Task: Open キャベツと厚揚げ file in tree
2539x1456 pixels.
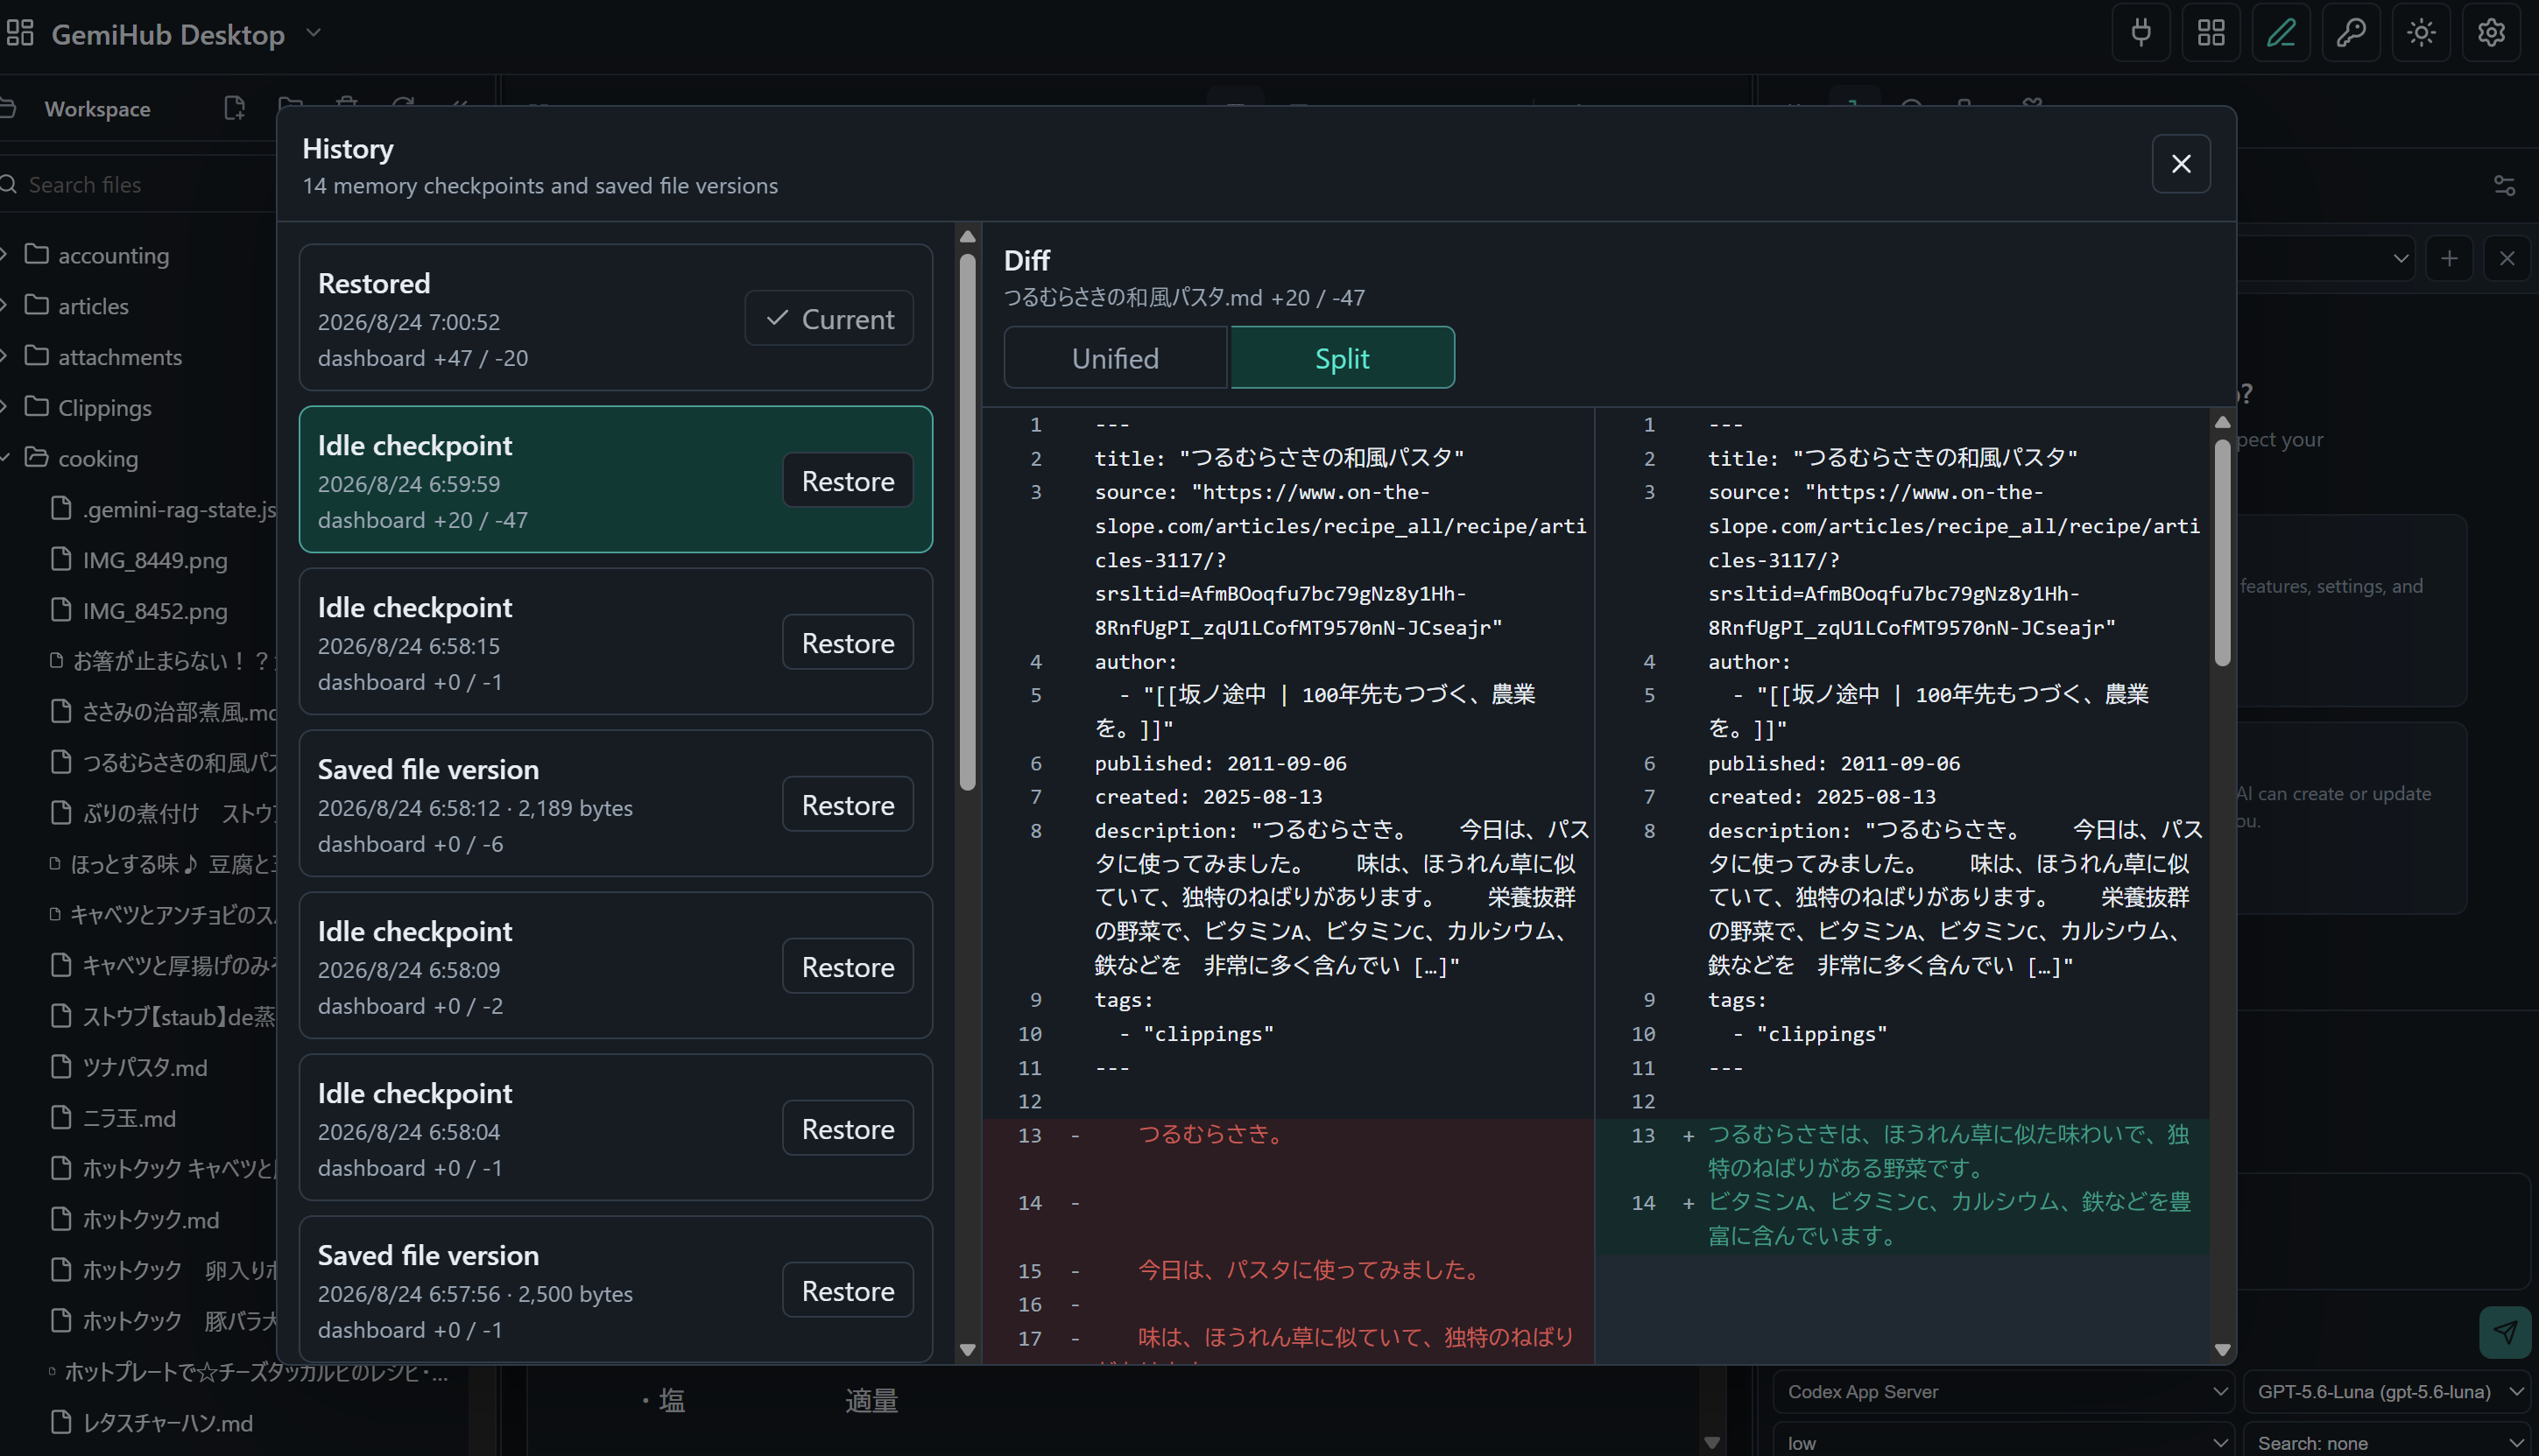Action: (x=165, y=965)
